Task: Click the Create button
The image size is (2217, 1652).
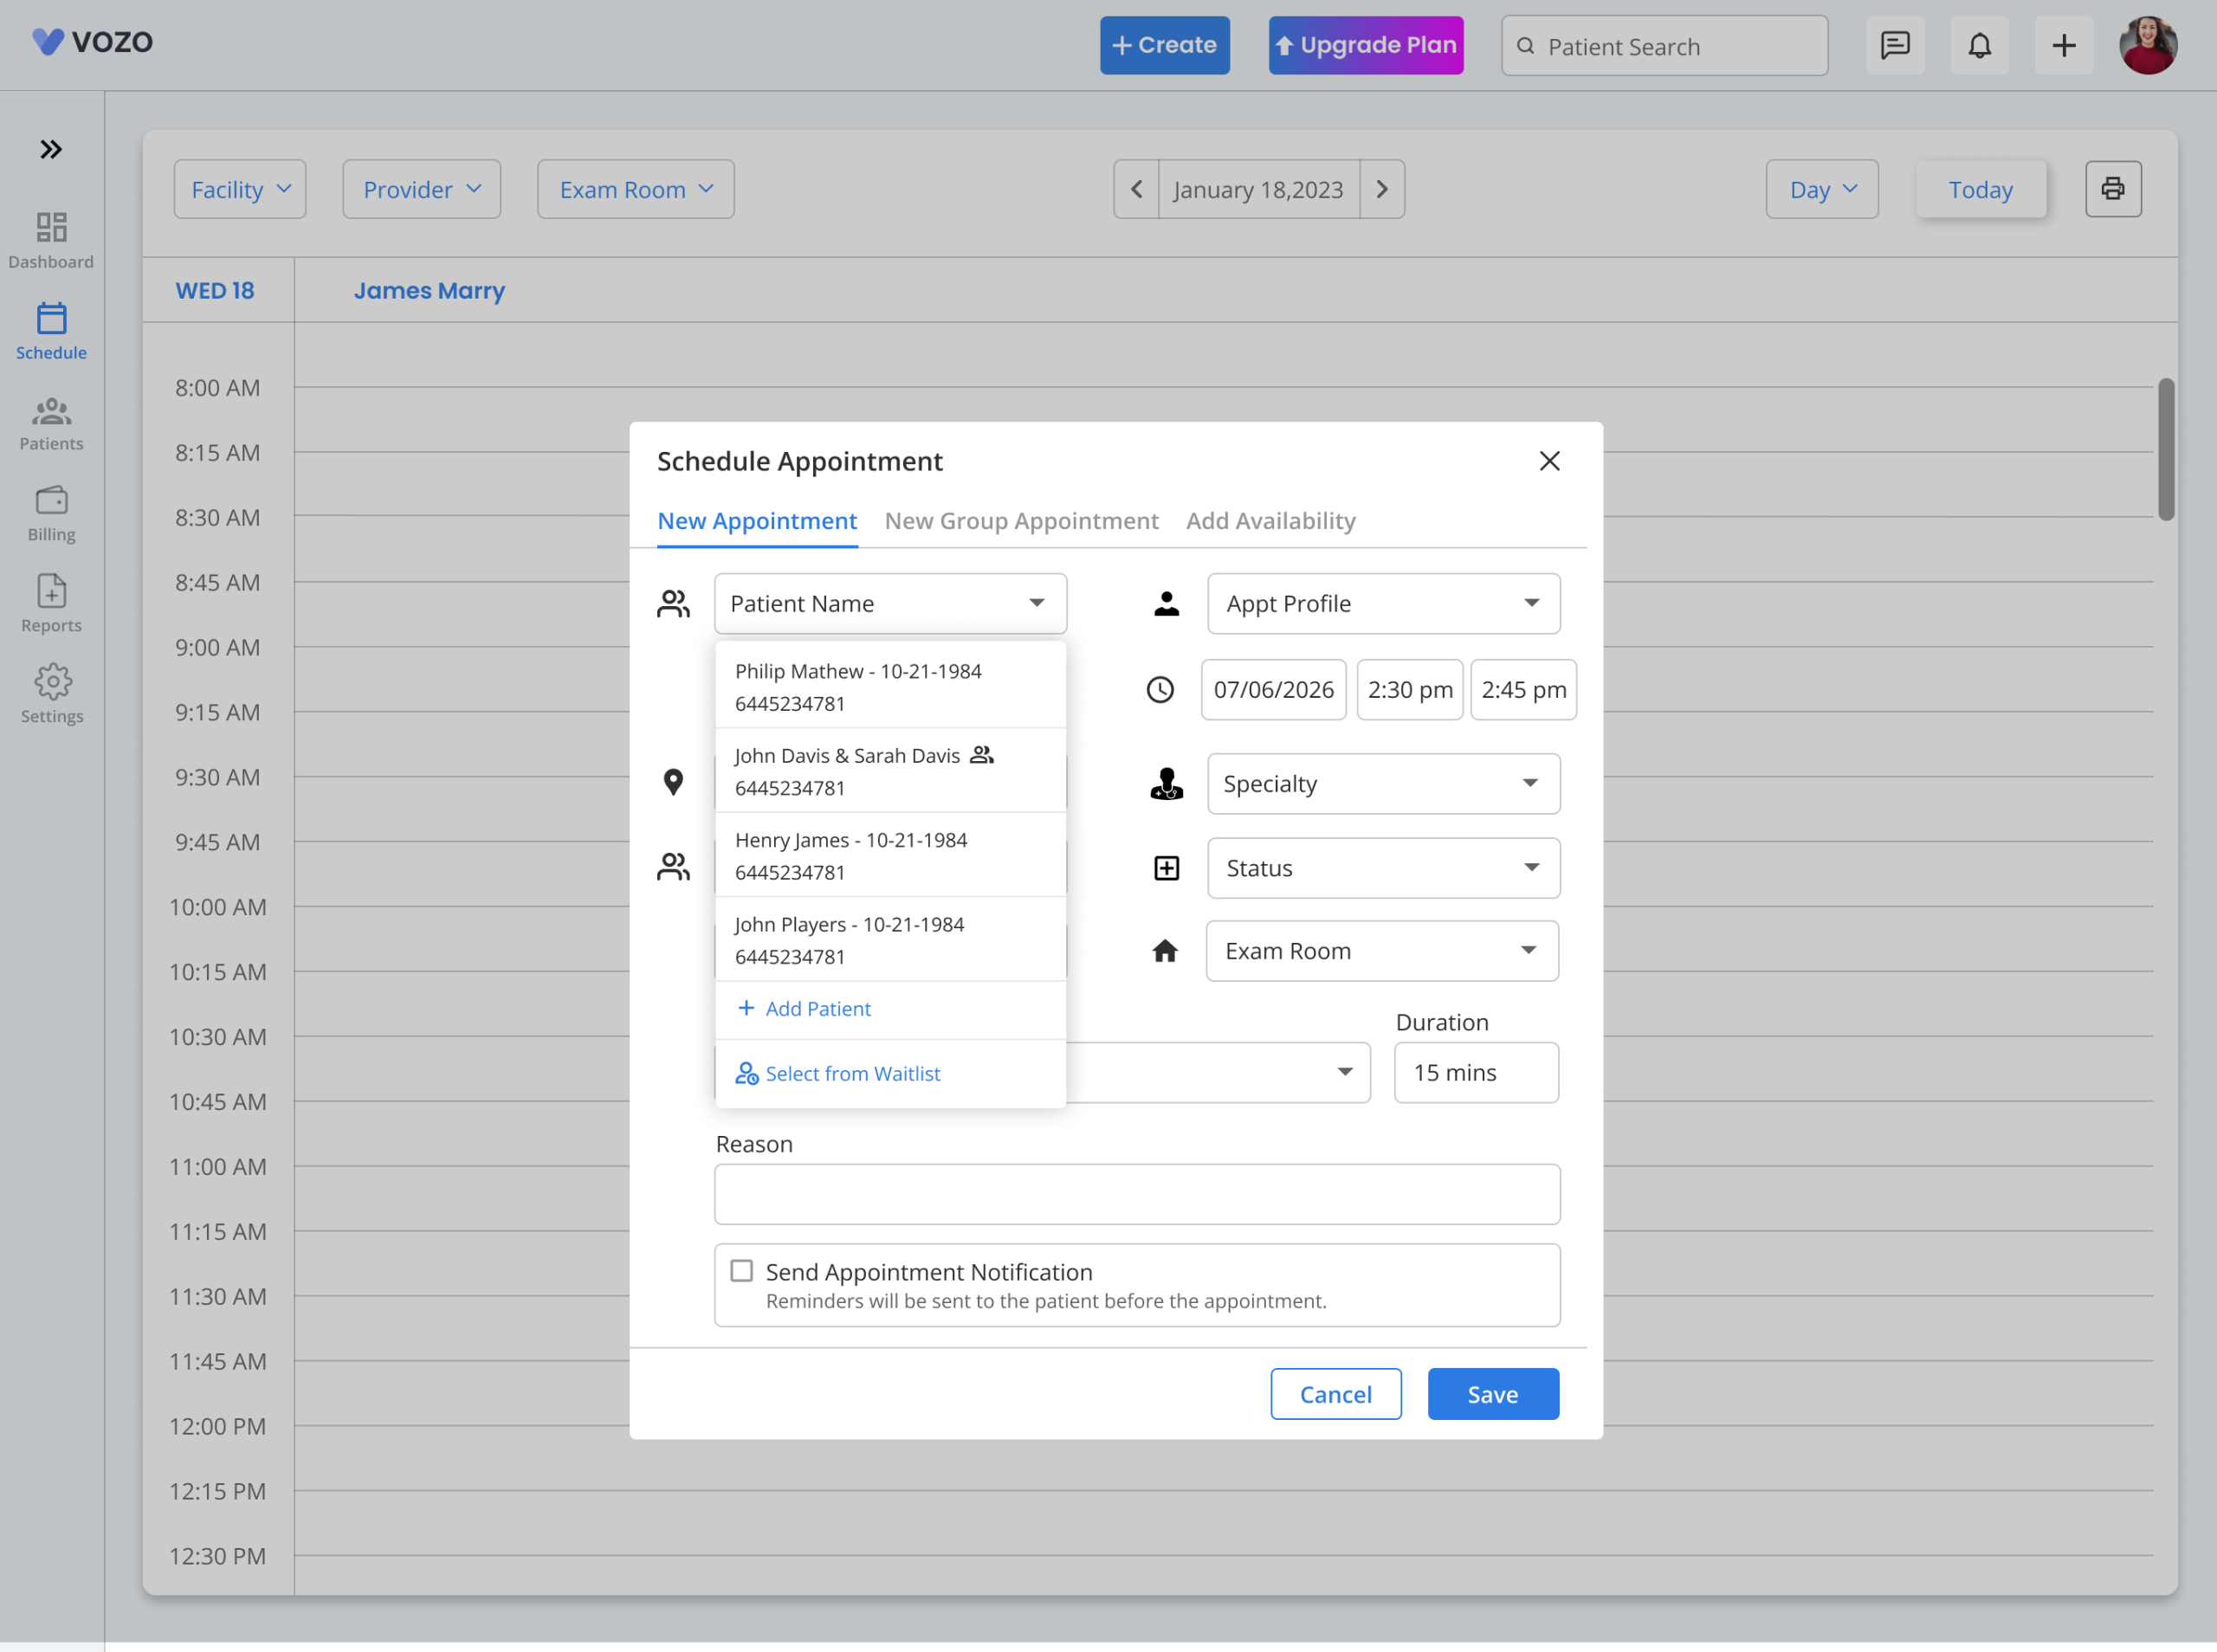Action: (x=1165, y=45)
